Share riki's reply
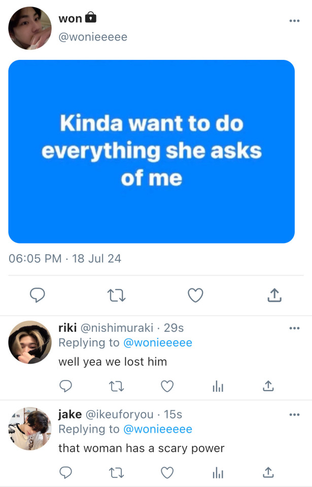This screenshot has height=487, width=312. [268, 387]
